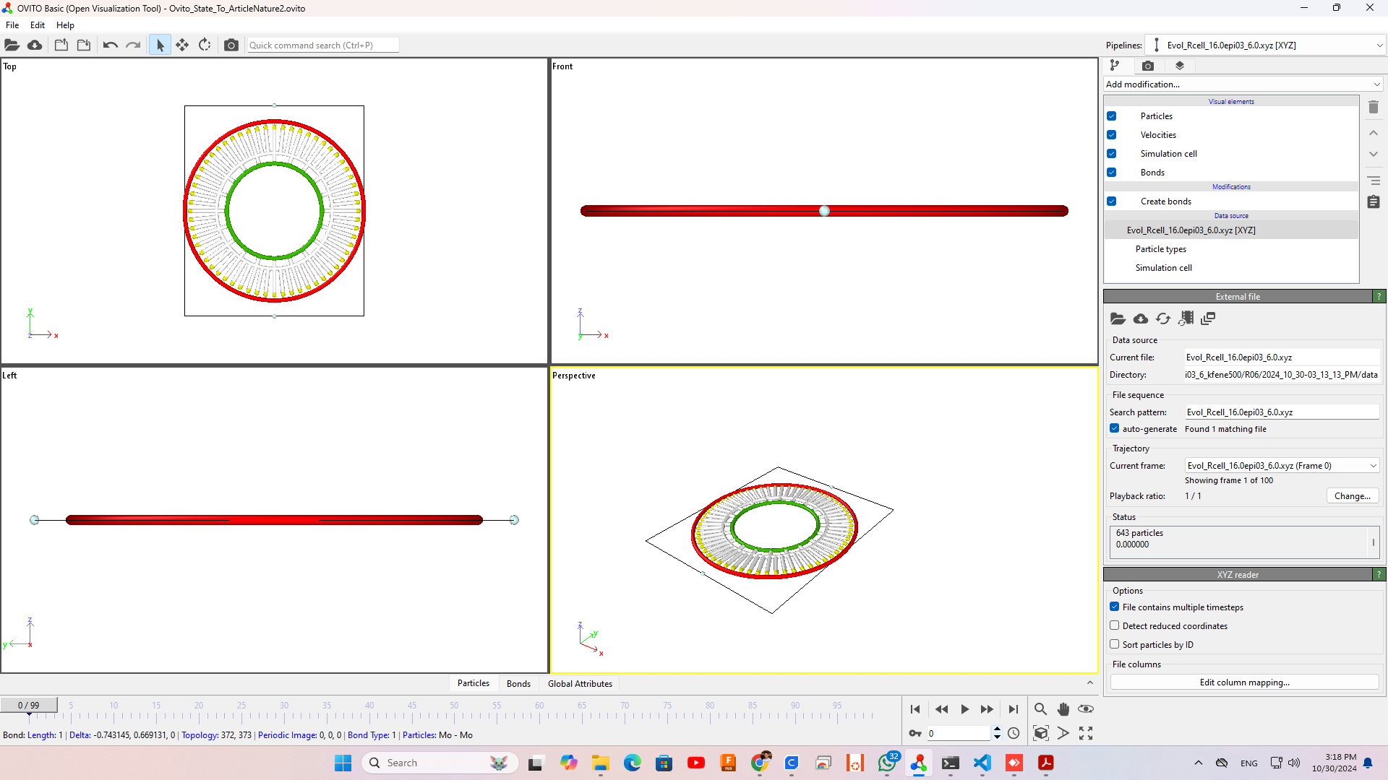The image size is (1388, 780).
Task: Select the rotate/orbit view tool icon
Action: click(x=205, y=45)
